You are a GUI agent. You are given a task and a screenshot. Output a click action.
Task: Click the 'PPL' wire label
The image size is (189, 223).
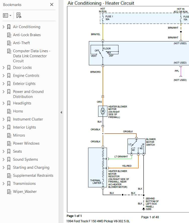177,71
